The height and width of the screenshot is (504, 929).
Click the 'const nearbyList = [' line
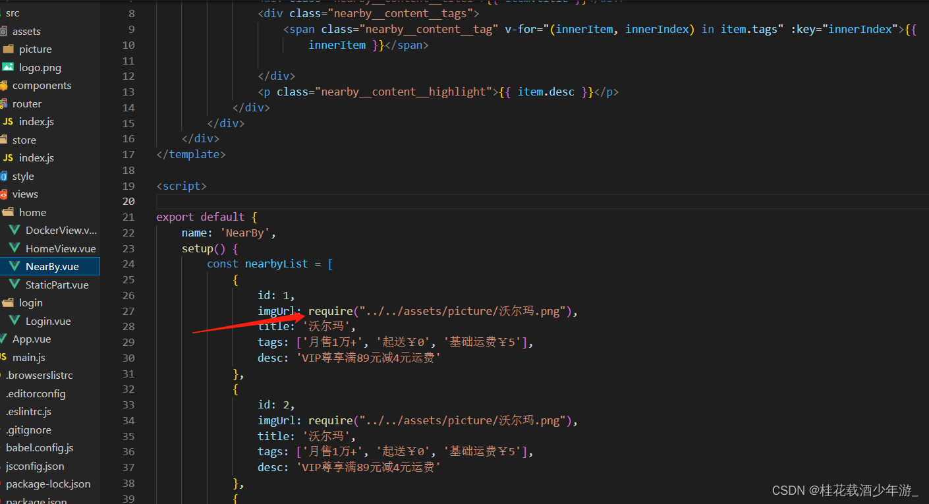pyautogui.click(x=270, y=264)
